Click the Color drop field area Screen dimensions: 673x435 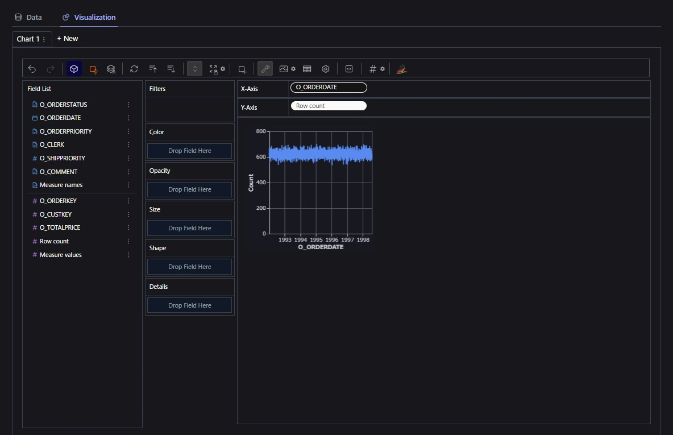point(190,151)
